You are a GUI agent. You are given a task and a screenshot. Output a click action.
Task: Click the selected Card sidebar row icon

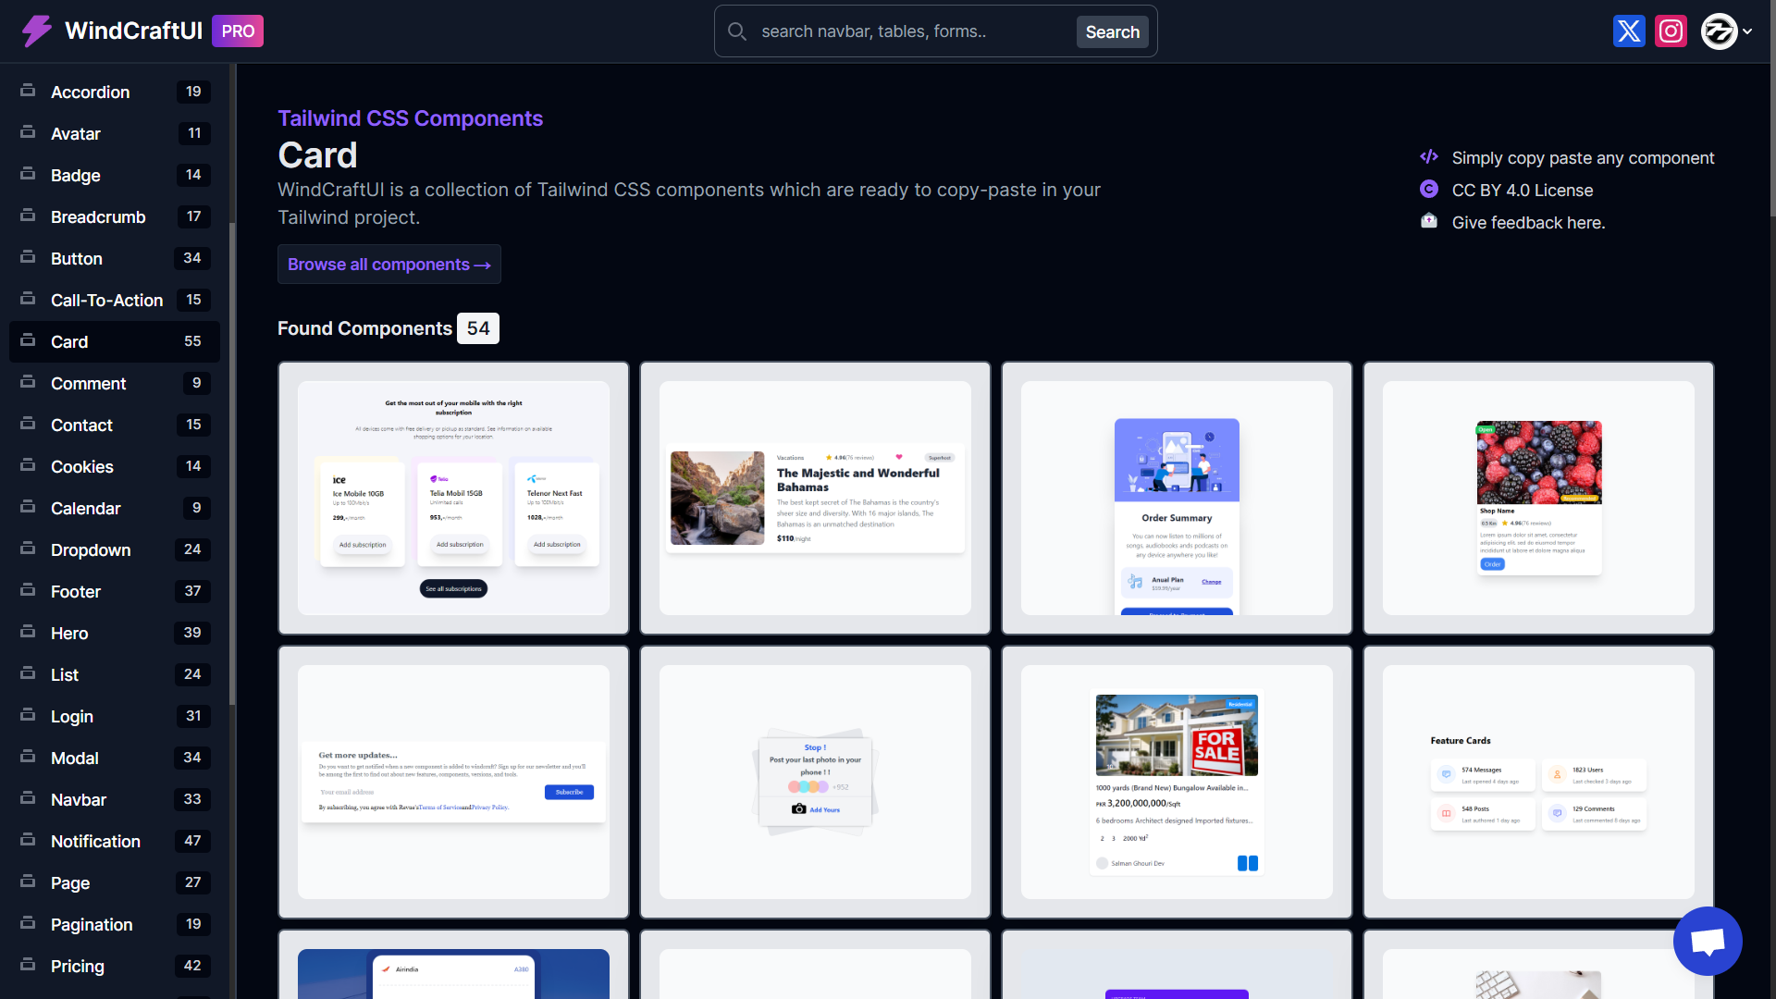[x=28, y=340]
